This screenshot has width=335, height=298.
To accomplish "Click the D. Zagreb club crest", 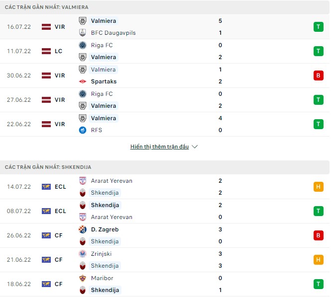I will (x=83, y=229).
